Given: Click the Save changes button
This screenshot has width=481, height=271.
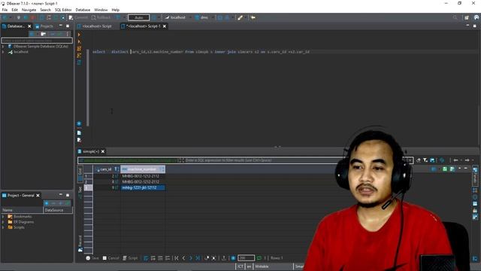Looking at the screenshot, I should pyautogui.click(x=92, y=258).
